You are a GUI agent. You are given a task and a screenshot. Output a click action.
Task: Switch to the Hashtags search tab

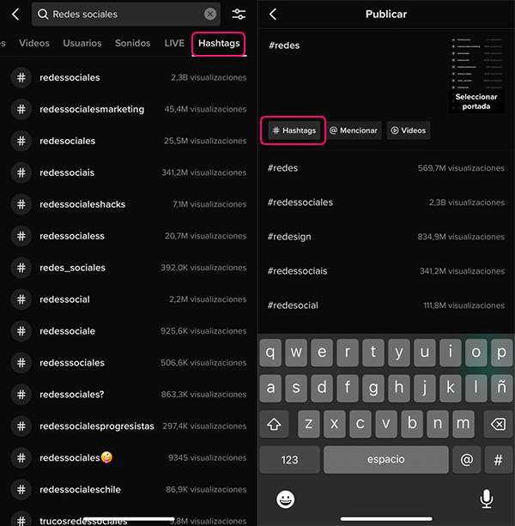click(x=219, y=43)
